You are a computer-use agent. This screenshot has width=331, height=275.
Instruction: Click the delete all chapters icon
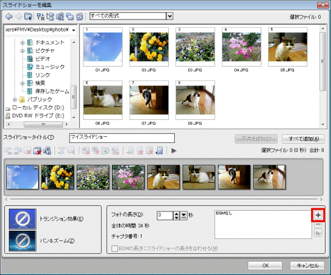click(x=149, y=151)
